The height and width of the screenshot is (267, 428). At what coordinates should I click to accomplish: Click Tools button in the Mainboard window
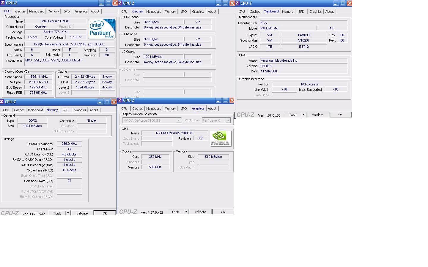(293, 115)
